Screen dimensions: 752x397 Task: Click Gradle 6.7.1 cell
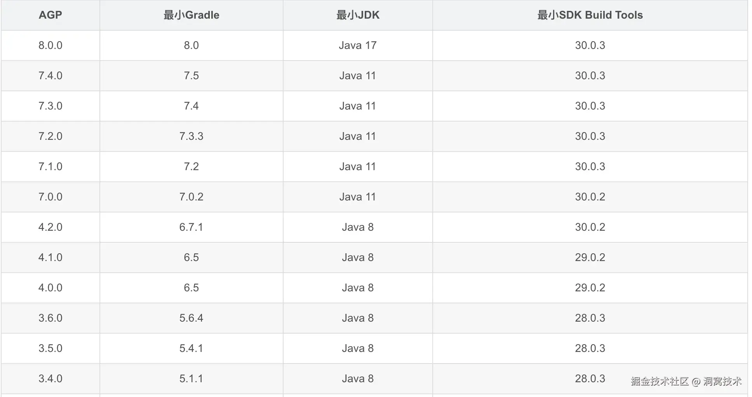(191, 227)
